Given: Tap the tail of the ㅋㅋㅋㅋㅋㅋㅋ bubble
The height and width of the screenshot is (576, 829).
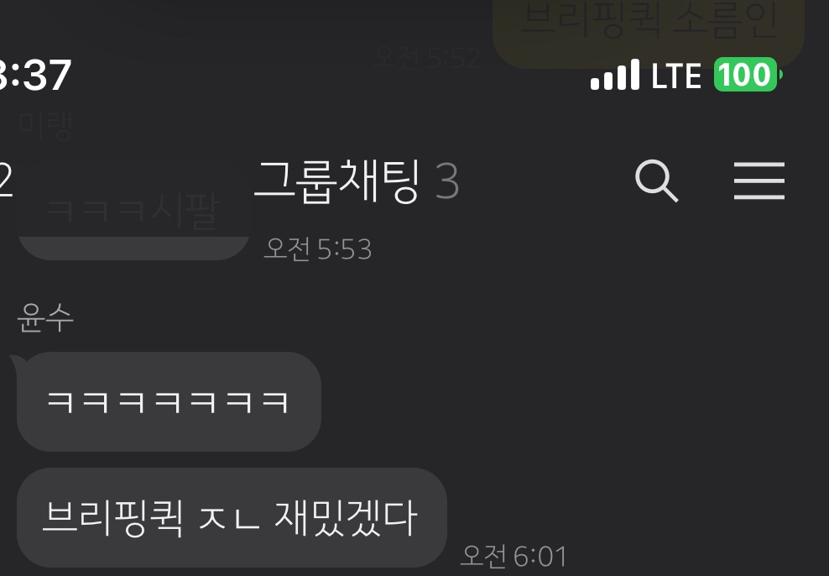Looking at the screenshot, I should pos(18,363).
